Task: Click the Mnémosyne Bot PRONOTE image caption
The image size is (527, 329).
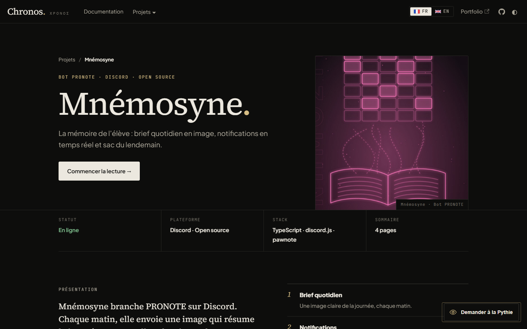Action: [x=432, y=205]
